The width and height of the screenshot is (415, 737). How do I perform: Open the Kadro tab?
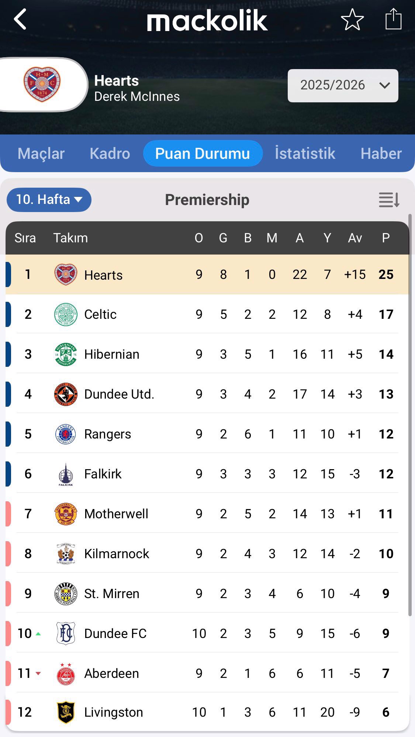[110, 154]
